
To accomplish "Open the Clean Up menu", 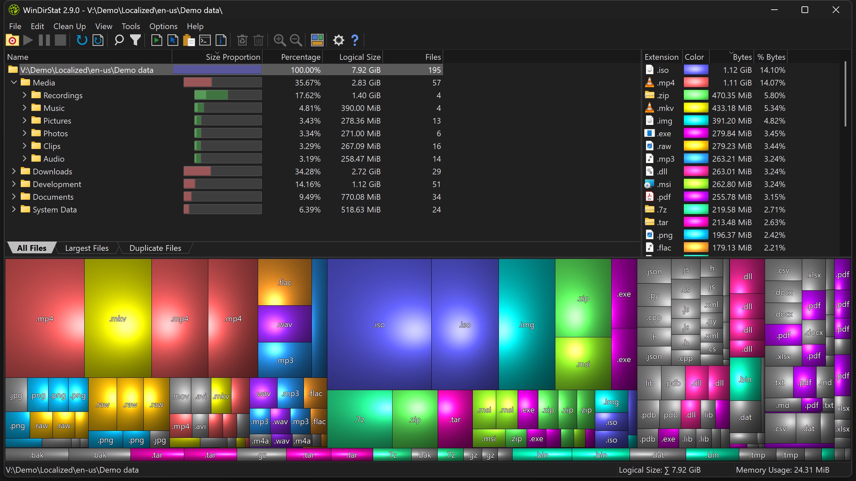I will (x=70, y=26).
